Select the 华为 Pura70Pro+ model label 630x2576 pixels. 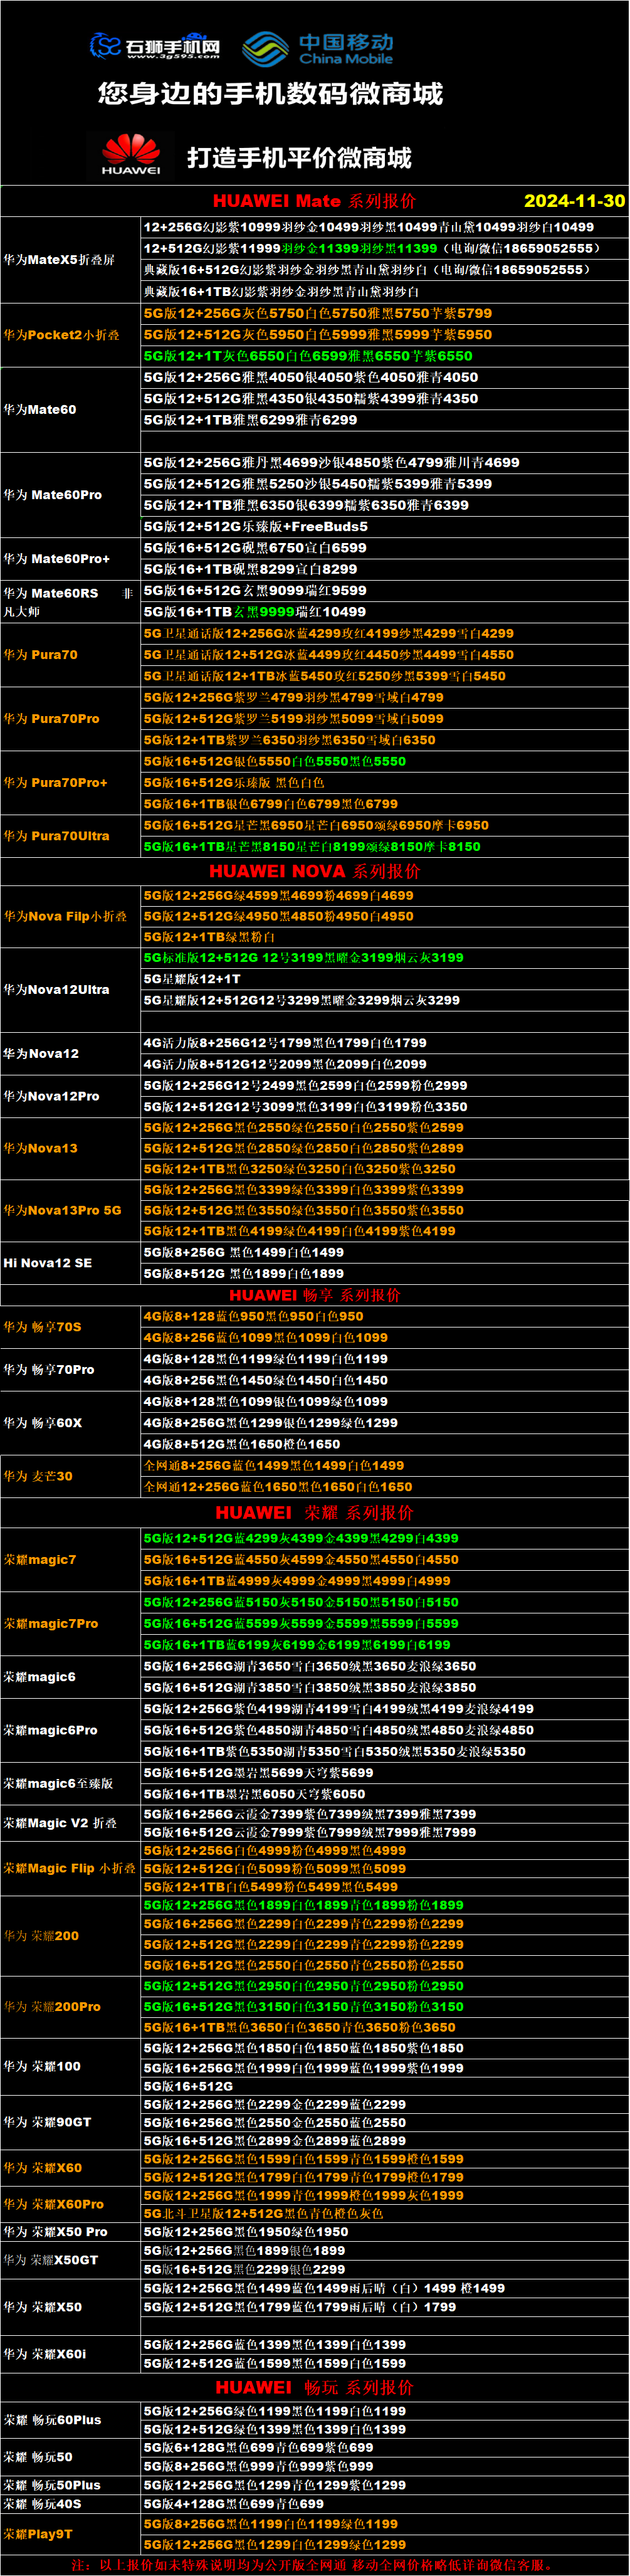pyautogui.click(x=55, y=783)
